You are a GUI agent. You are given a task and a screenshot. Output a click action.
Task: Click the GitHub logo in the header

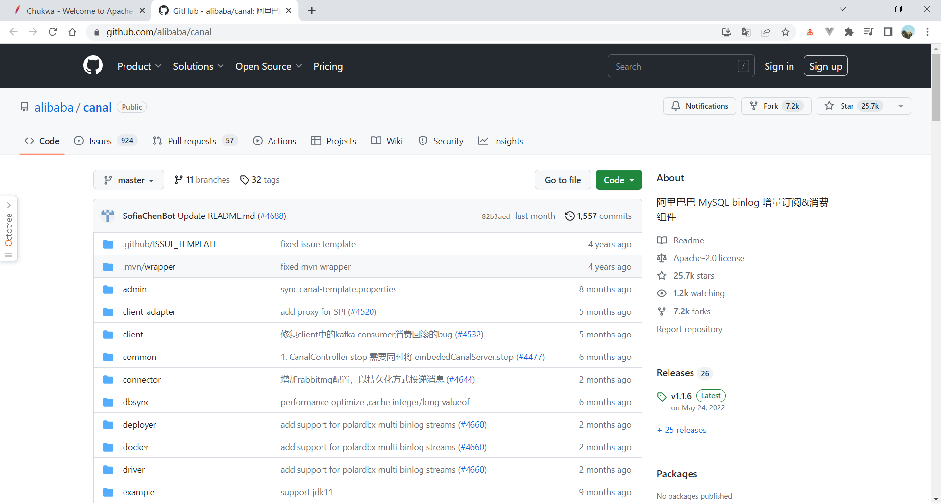93,66
